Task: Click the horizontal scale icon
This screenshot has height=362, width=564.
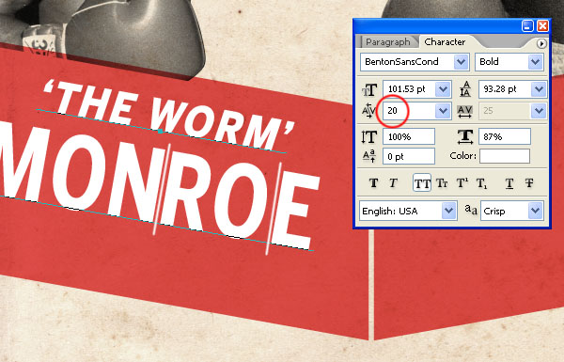Action: point(465,136)
